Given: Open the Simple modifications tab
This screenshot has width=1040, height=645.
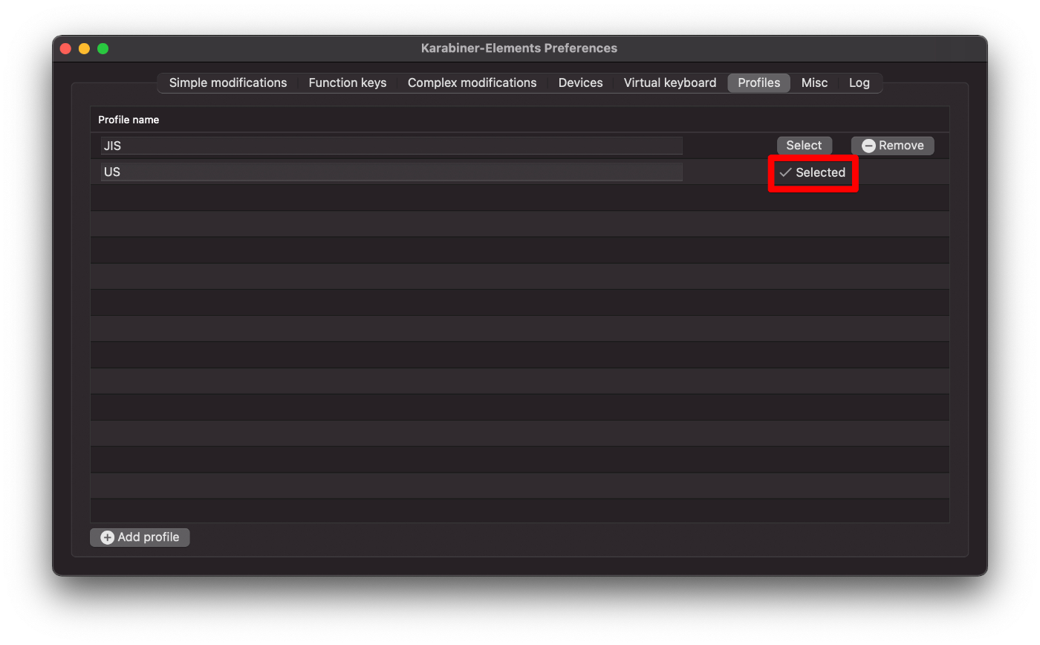Looking at the screenshot, I should (x=227, y=82).
